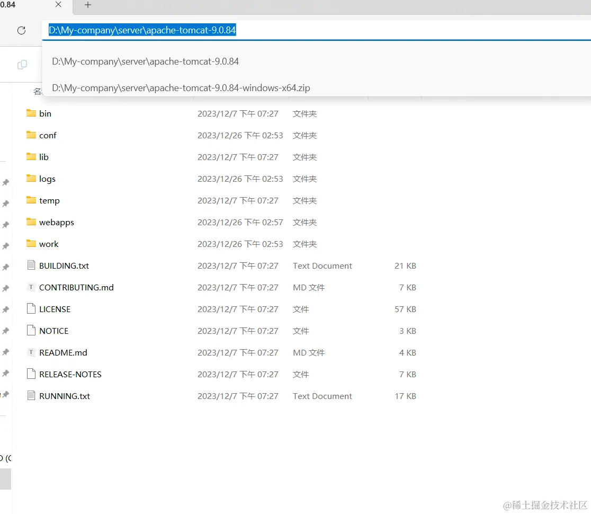
Task: Click the CONTRIBUTING.md file icon
Action: 31,287
